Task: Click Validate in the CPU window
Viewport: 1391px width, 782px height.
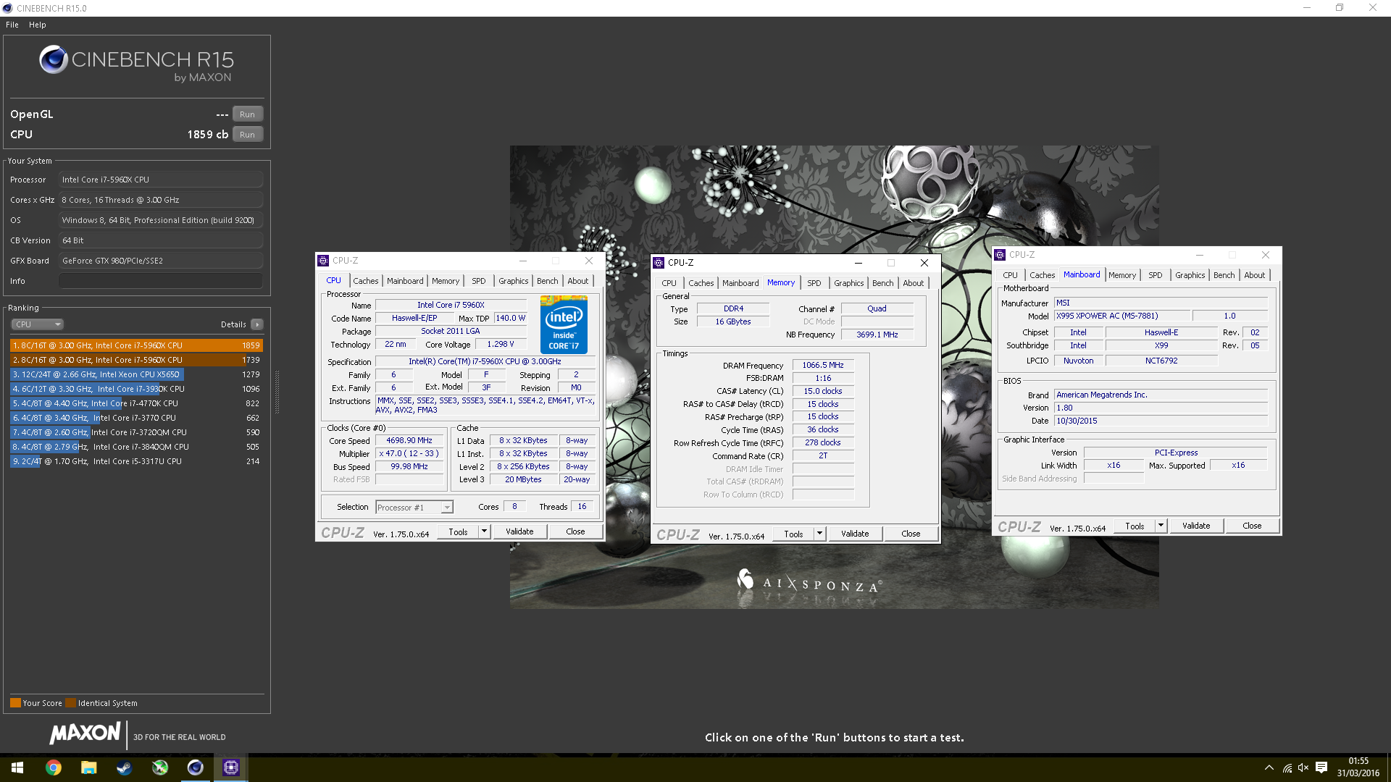Action: point(519,531)
